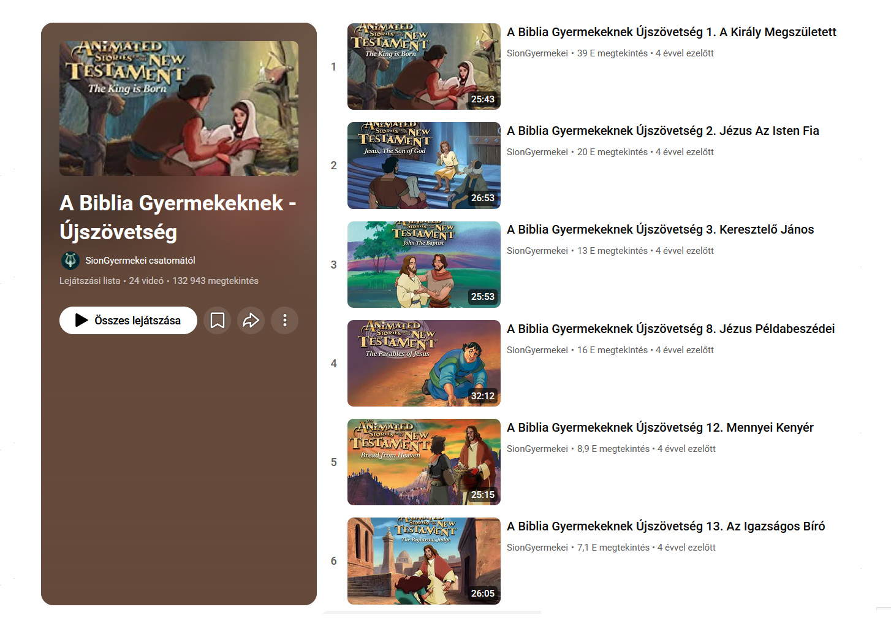
Task: Click the share arrow icon
Action: (251, 320)
